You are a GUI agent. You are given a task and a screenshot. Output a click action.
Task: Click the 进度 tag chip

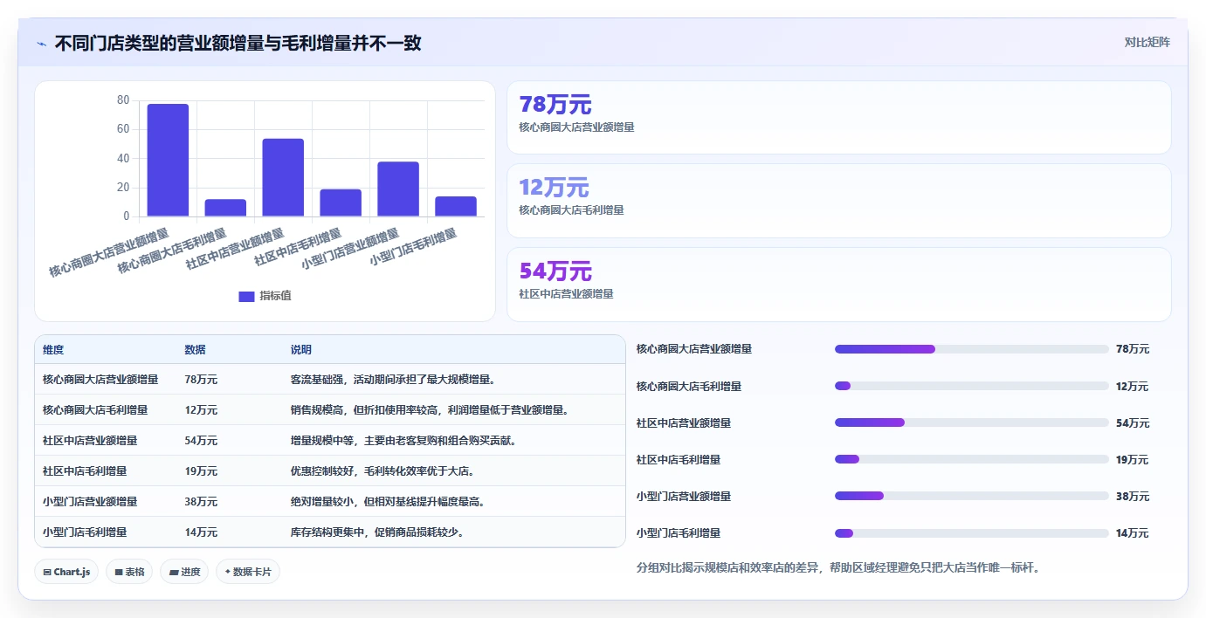coord(184,572)
